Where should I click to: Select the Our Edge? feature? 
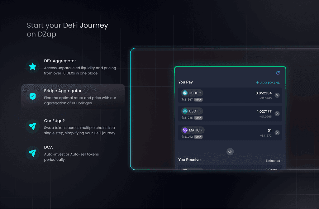coord(73,126)
